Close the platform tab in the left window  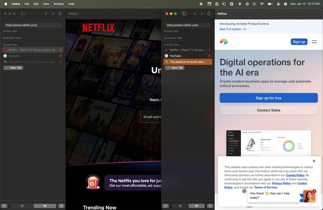[x=61, y=62]
